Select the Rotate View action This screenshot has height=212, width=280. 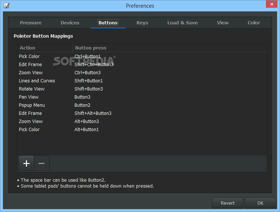coord(142,89)
